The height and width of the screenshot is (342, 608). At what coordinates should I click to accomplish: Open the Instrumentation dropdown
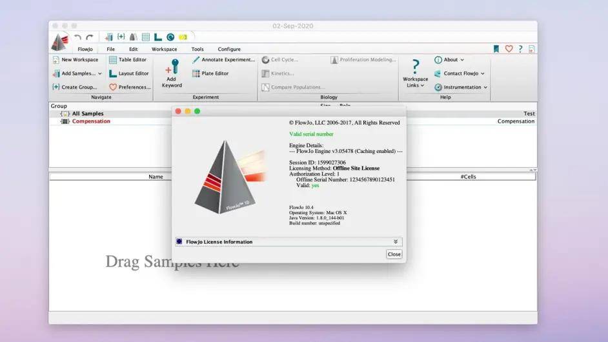pos(461,87)
